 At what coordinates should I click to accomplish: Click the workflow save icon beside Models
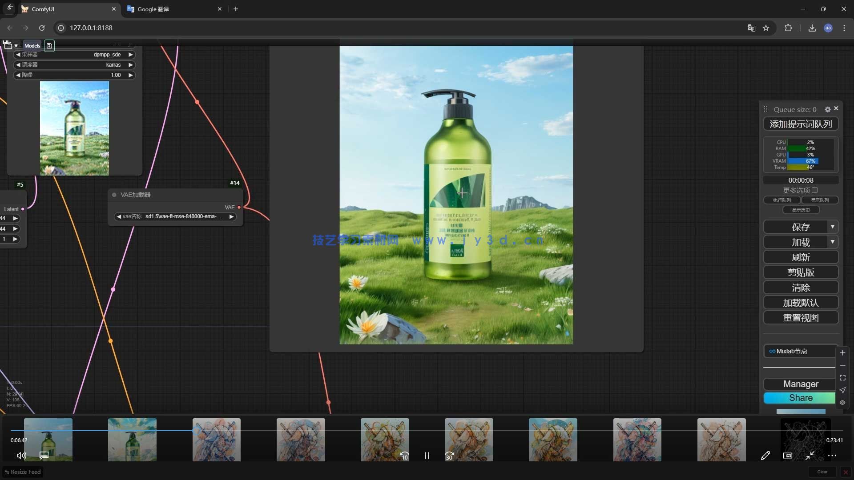tap(49, 46)
